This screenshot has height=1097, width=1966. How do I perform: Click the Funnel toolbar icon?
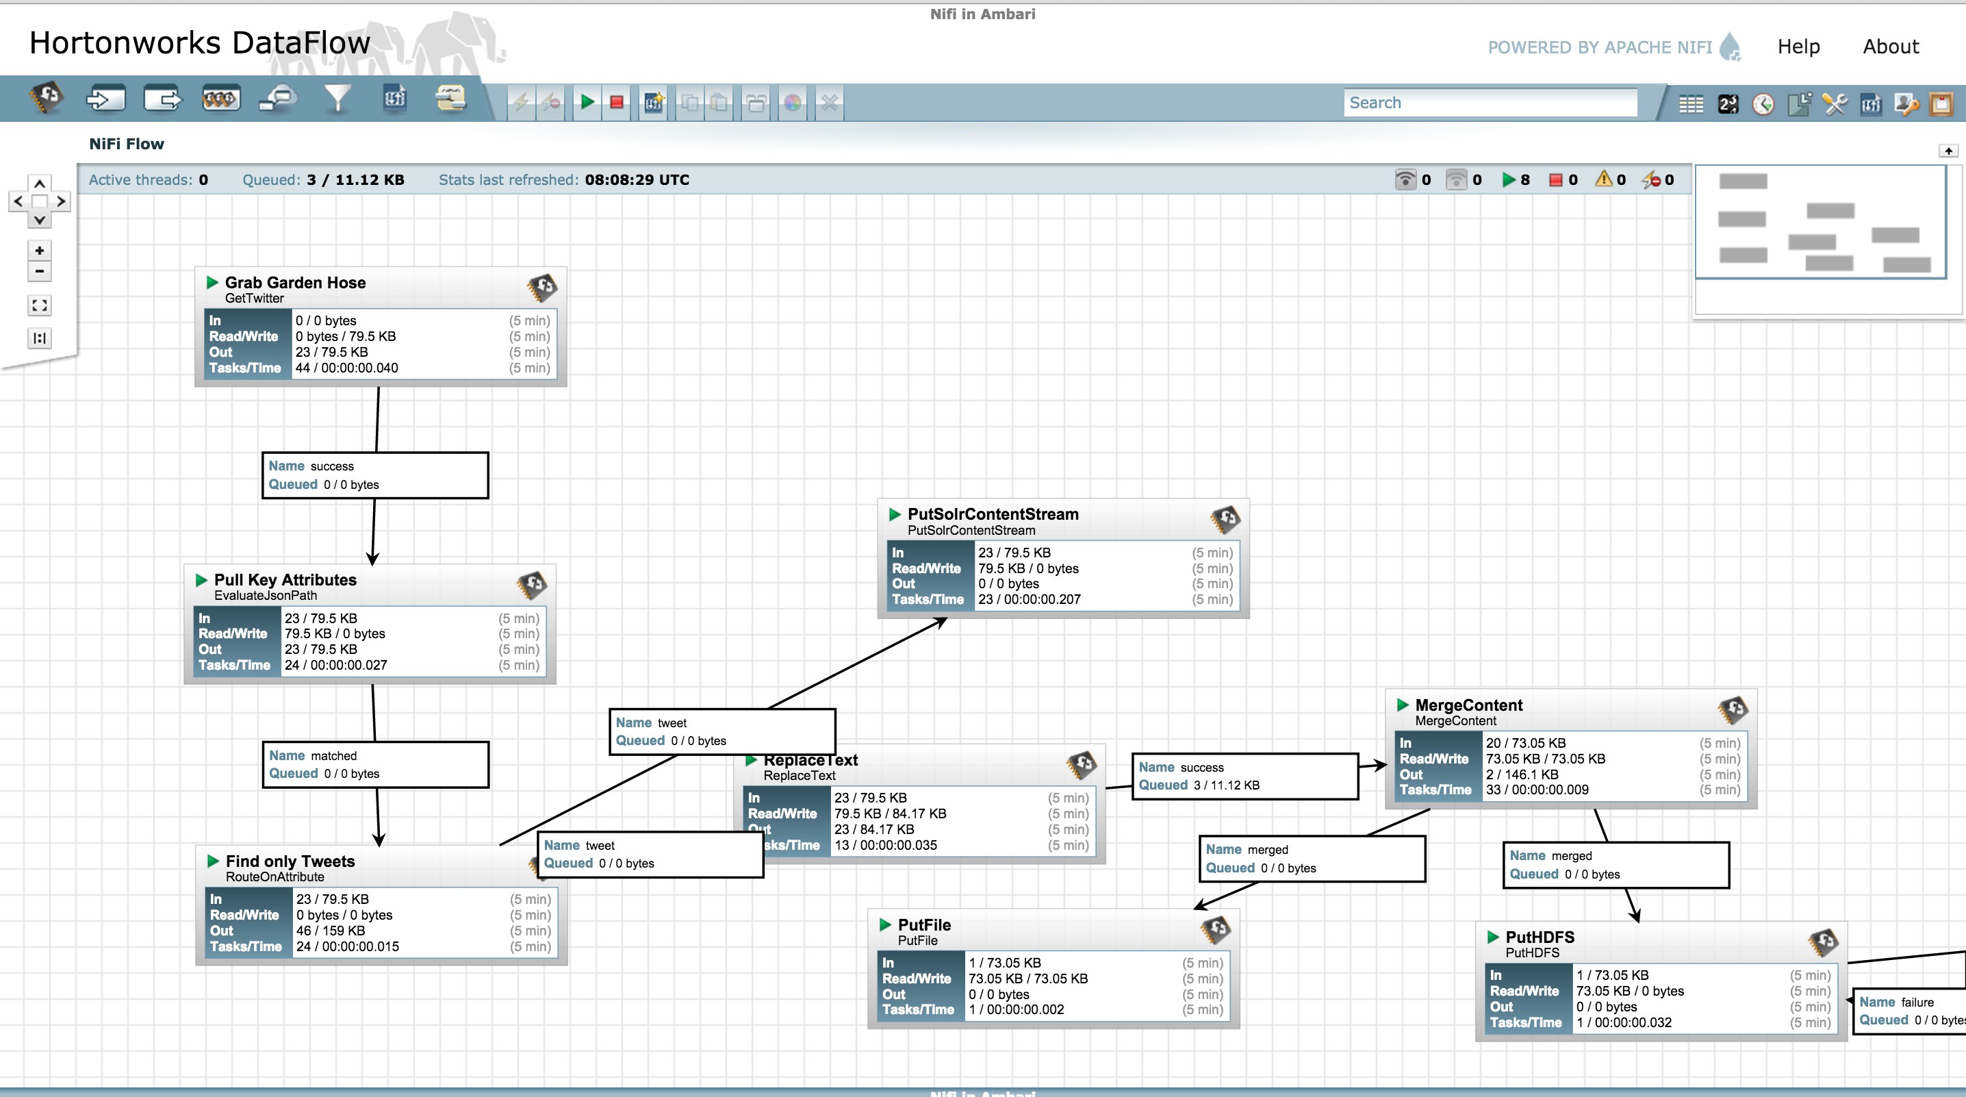(x=337, y=99)
